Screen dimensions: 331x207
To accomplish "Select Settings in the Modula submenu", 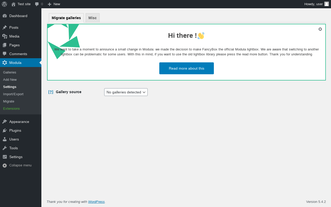I will 10,87.
